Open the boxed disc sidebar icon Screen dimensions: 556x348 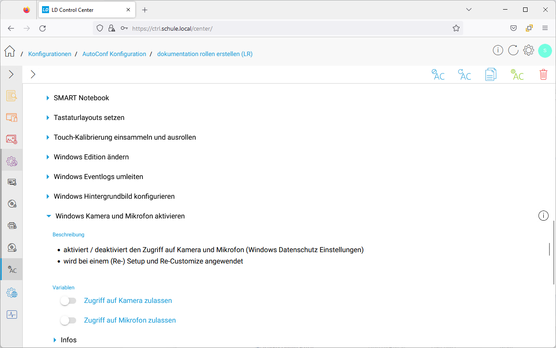[x=12, y=248]
